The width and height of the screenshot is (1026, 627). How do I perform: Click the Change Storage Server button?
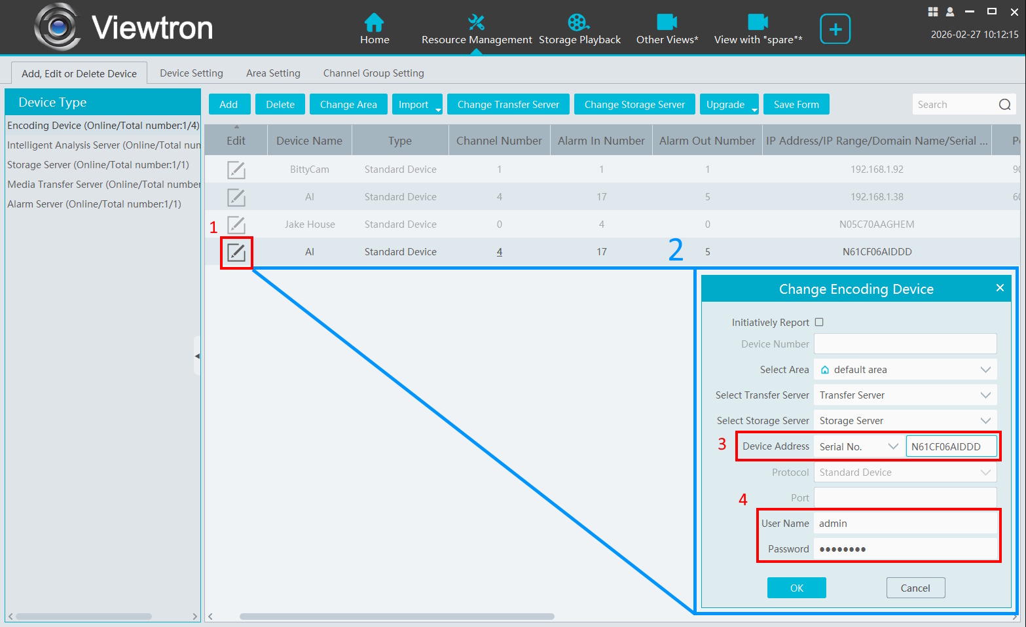click(x=634, y=105)
